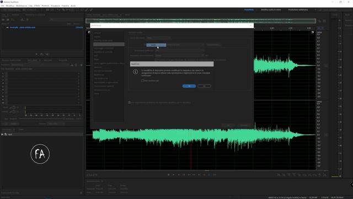Screen dimensions: 353x199
Task: Select the Generali category in Preferenze
Action: (98, 33)
